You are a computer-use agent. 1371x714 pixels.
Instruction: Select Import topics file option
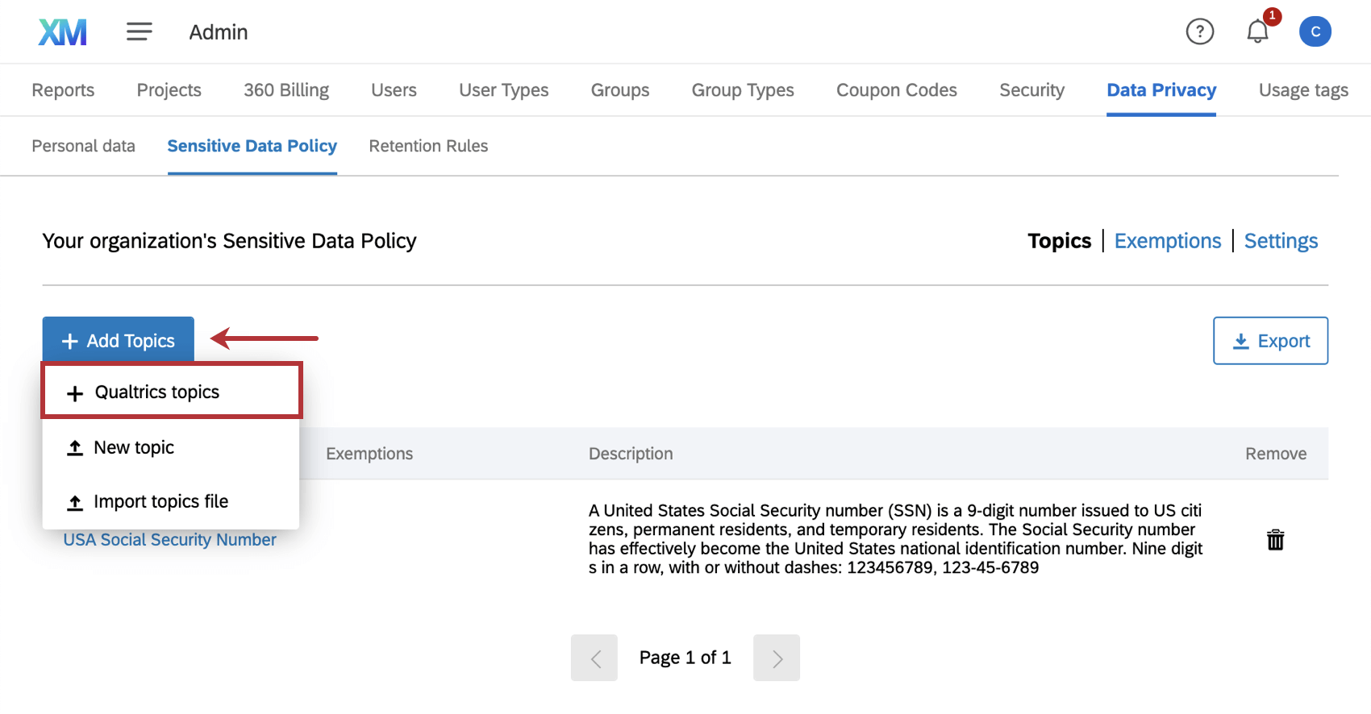[x=160, y=502]
